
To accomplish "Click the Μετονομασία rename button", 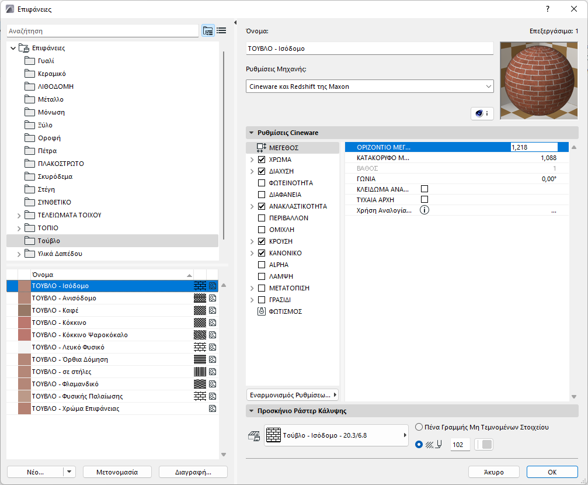I will [117, 472].
